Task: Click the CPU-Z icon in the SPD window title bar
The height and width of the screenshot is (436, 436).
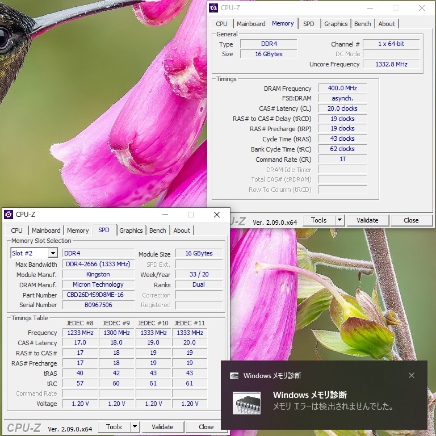Action: [x=9, y=215]
